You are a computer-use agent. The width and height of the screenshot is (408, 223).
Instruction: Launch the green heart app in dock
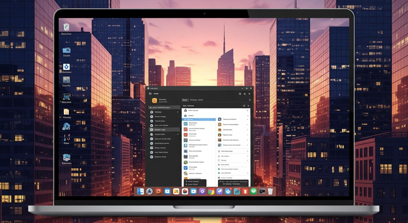[254, 191]
